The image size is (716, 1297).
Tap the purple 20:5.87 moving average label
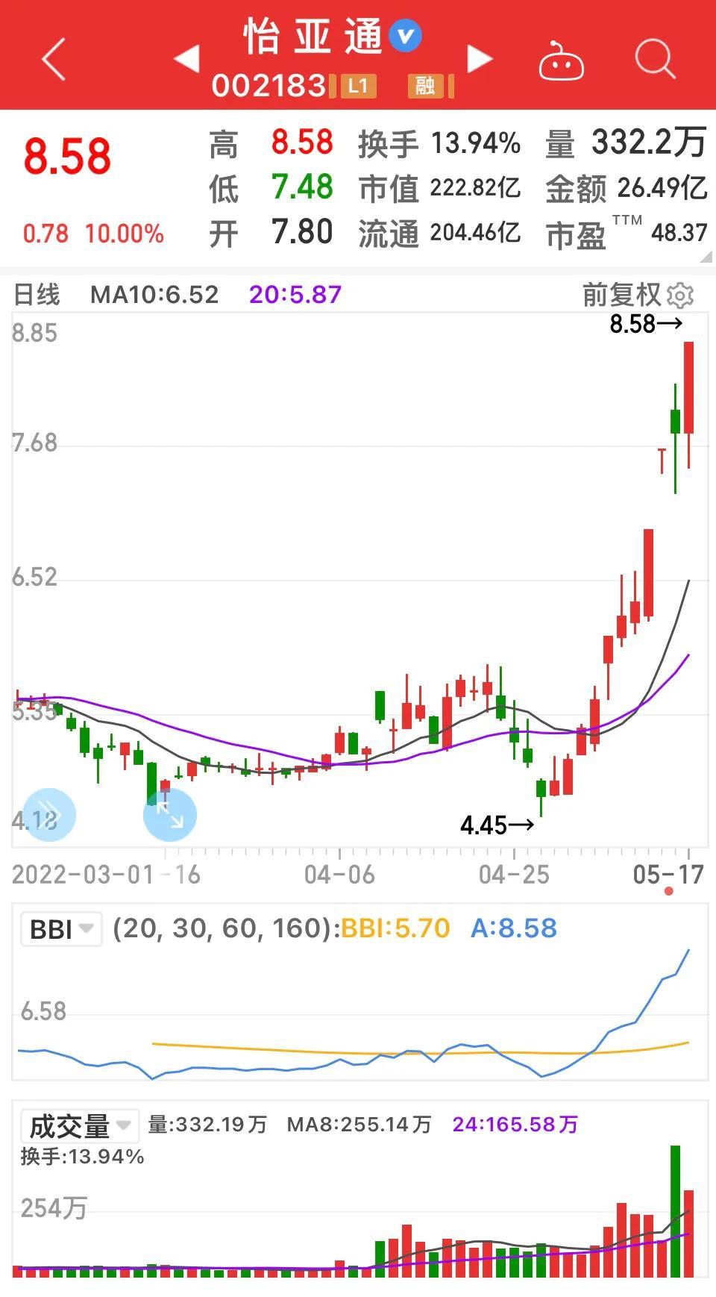click(x=295, y=295)
